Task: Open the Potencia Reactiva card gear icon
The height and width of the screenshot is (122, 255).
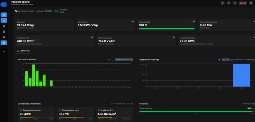Action: (x=174, y=37)
